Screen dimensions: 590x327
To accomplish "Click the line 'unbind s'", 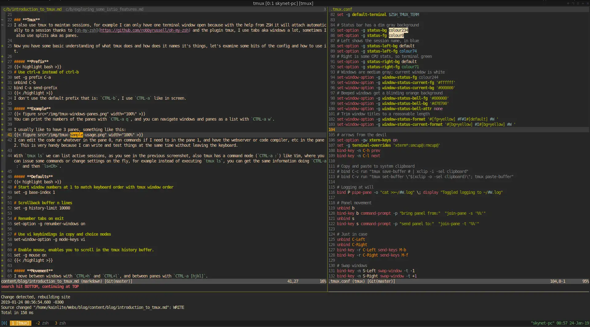I will (x=346, y=218).
